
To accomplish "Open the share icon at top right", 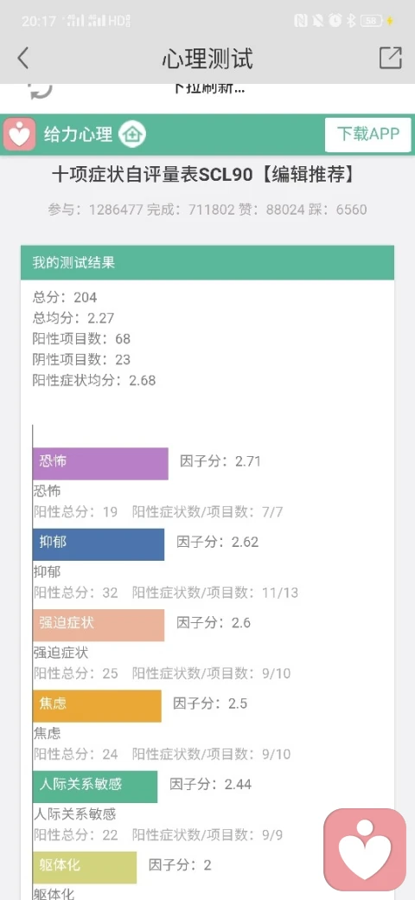I will point(390,58).
